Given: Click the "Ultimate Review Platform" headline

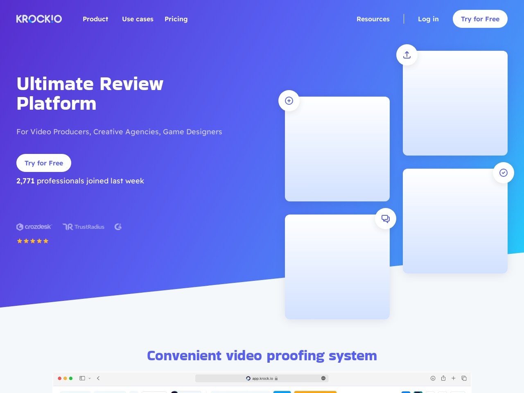Looking at the screenshot, I should tap(90, 94).
